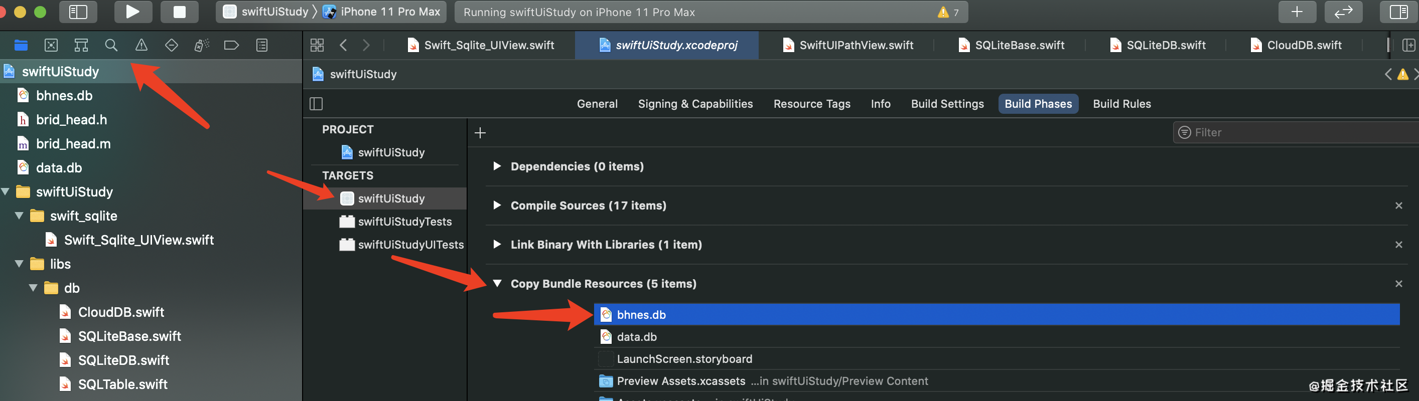
Task: Delete Copy Bundle Resources phase
Action: click(x=1398, y=284)
